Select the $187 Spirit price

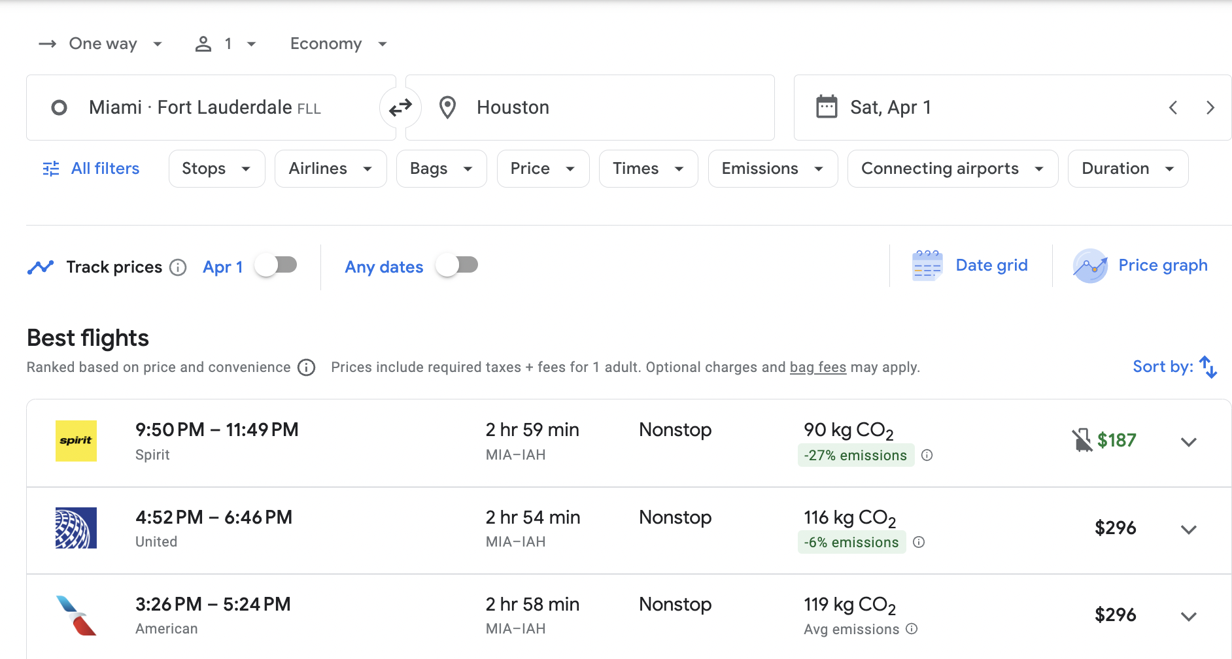pos(1117,440)
